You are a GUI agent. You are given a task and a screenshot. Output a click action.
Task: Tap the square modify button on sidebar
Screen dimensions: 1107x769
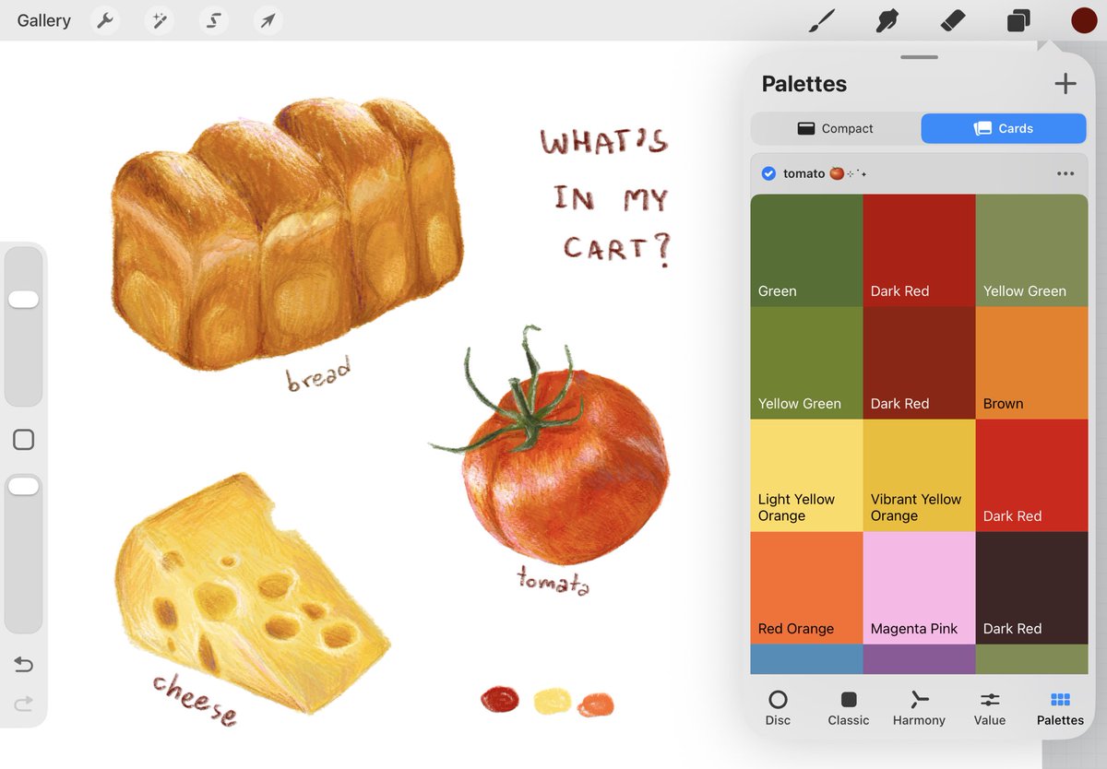click(x=23, y=440)
